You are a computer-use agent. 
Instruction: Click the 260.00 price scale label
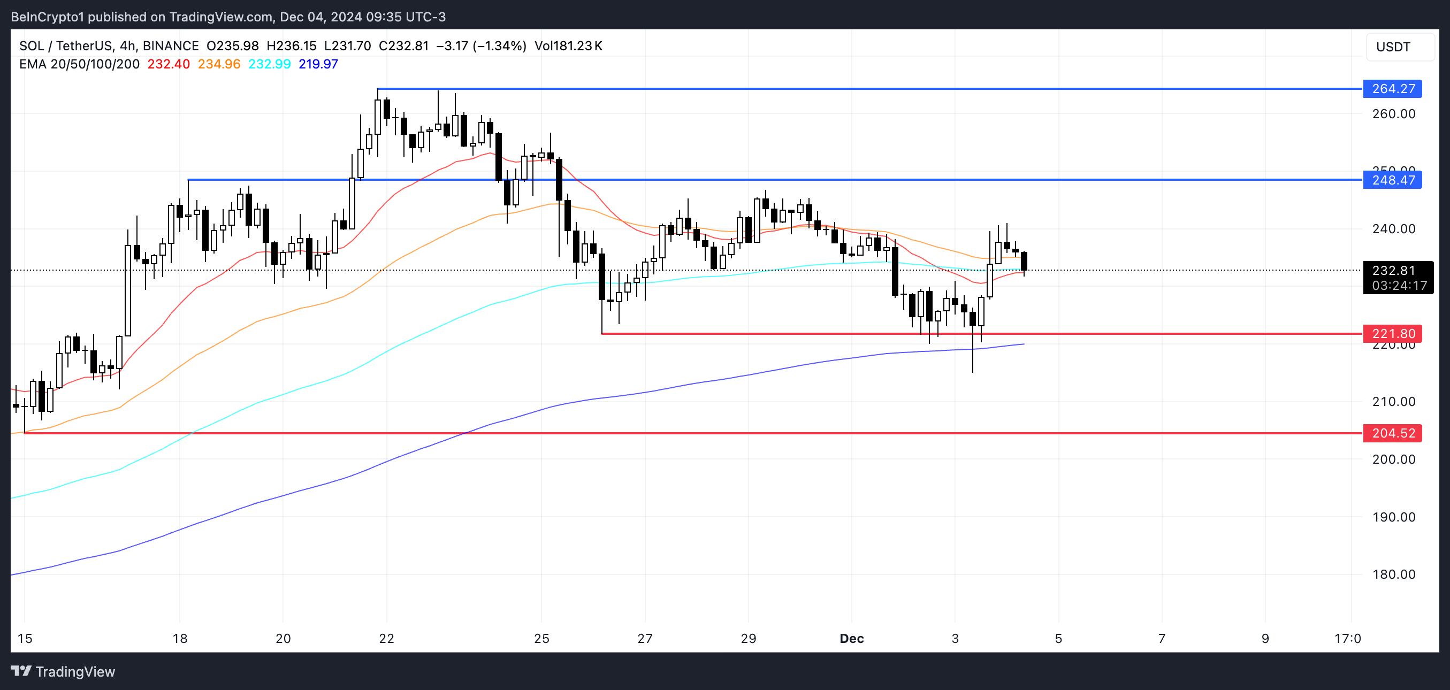pos(1394,114)
